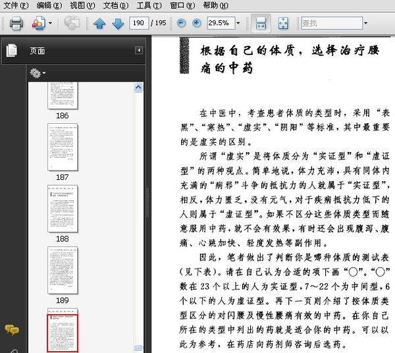The image size is (395, 353).
Task: Click the page label 189
Action: [x=63, y=300]
